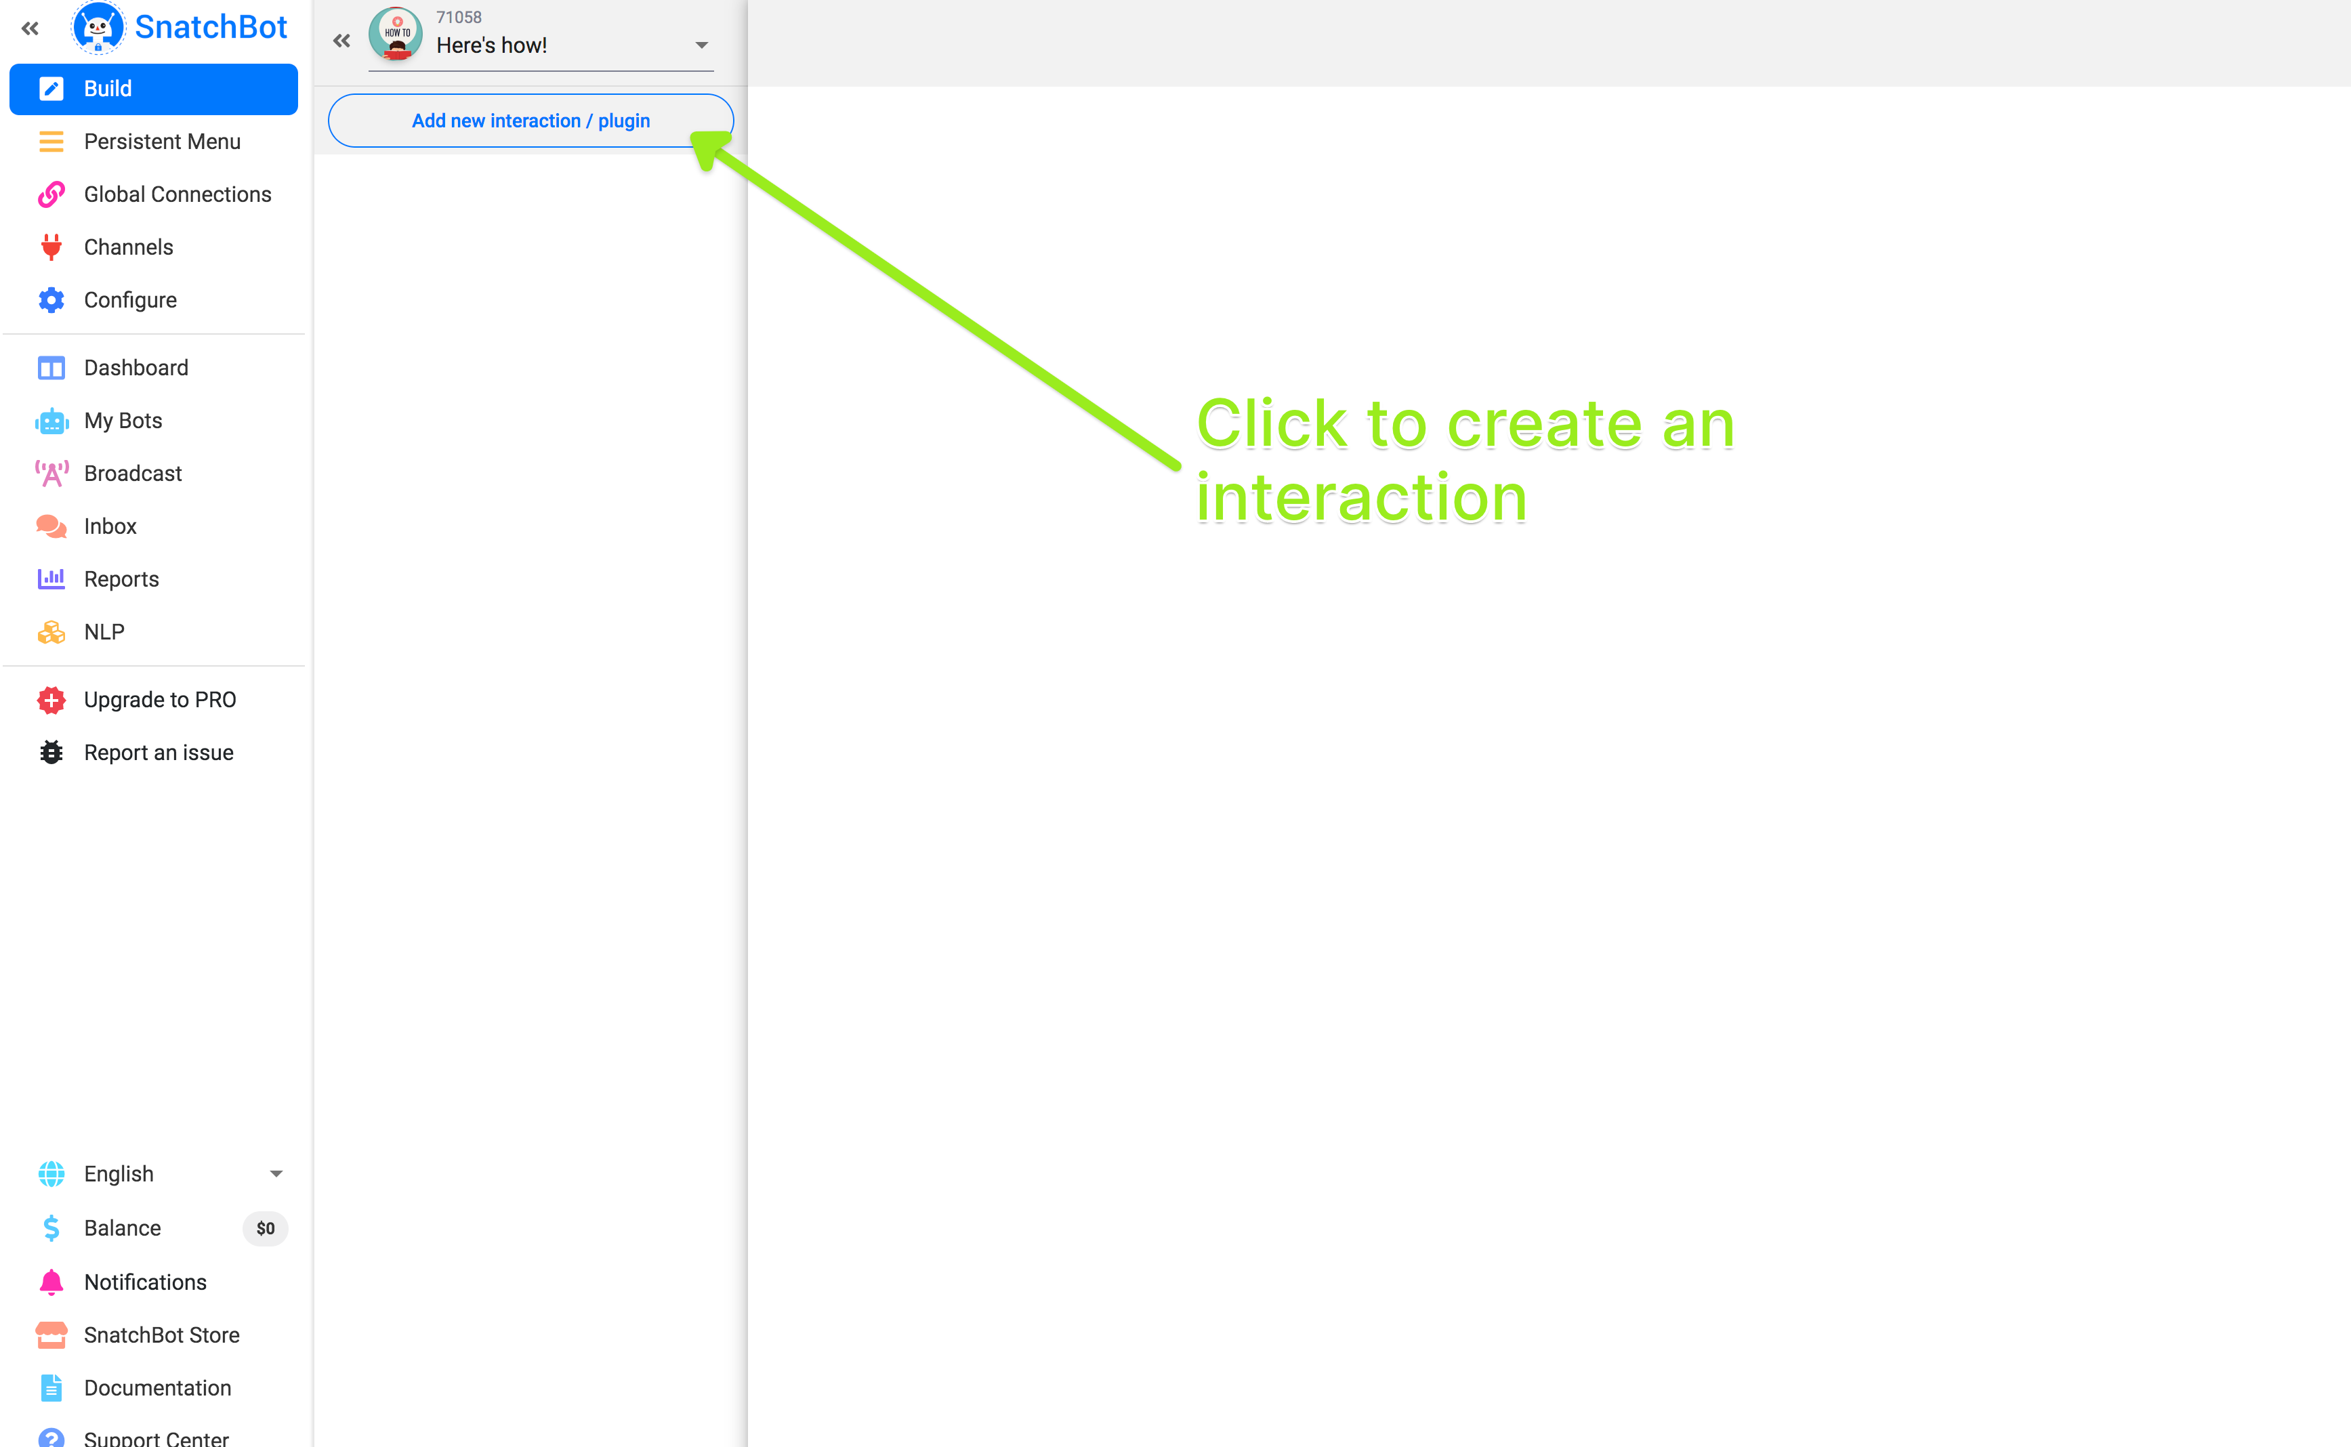Screen dimensions: 2351x1447
Task: Click the Notifications bell icon
Action: click(51, 1282)
